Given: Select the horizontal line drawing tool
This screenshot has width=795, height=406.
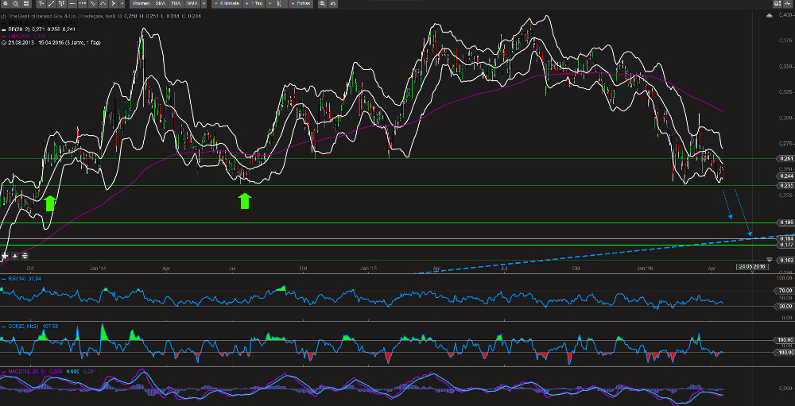Looking at the screenshot, I should [x=72, y=4].
